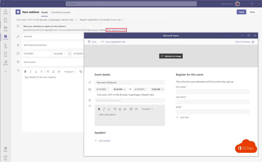This screenshot has width=262, height=162.
Task: Apply underline in the new webinar details editor
Action: (x=36, y=72)
